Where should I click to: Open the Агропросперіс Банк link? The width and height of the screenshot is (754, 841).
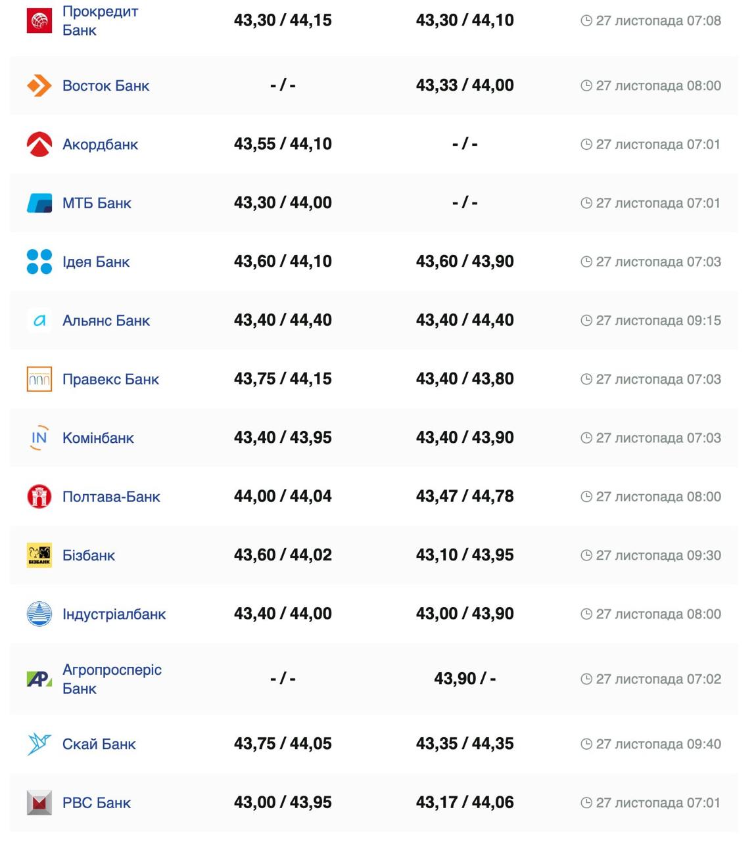pos(112,679)
